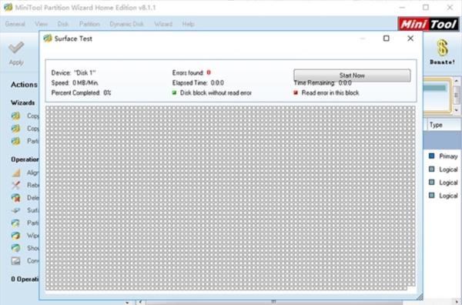The height and width of the screenshot is (305, 462).
Task: Click the disk map scroll down arrow
Action: coord(457,110)
